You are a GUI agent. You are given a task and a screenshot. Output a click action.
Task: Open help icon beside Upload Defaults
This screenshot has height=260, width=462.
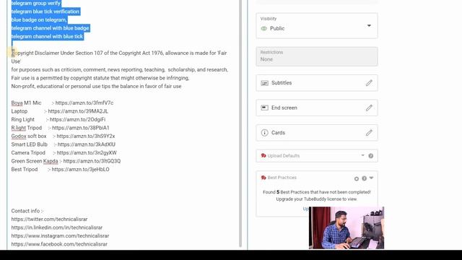[x=370, y=156]
